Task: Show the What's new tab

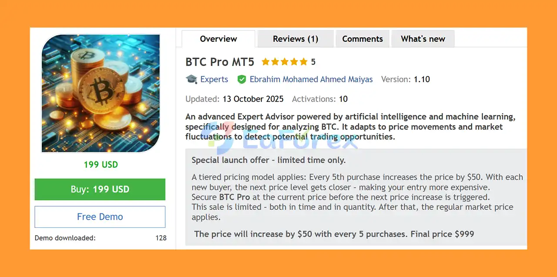Action: click(x=423, y=39)
